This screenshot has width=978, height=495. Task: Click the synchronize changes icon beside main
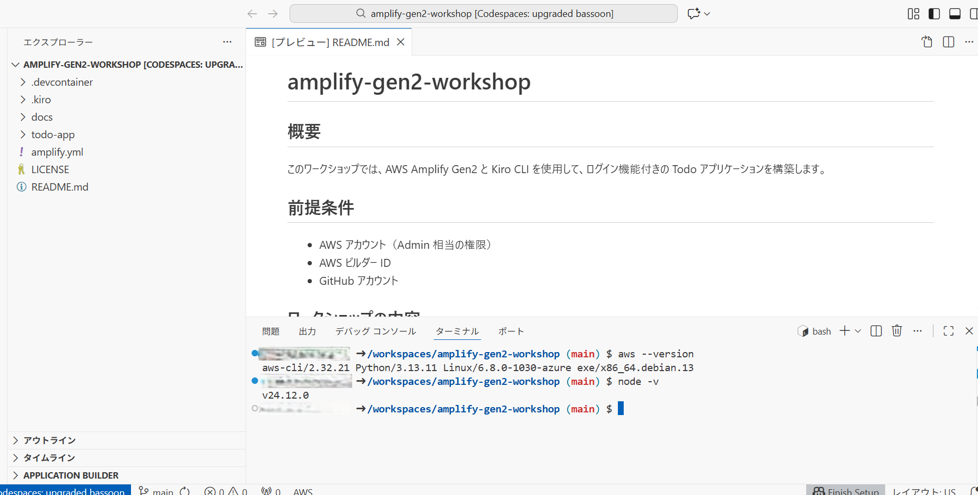[185, 491]
